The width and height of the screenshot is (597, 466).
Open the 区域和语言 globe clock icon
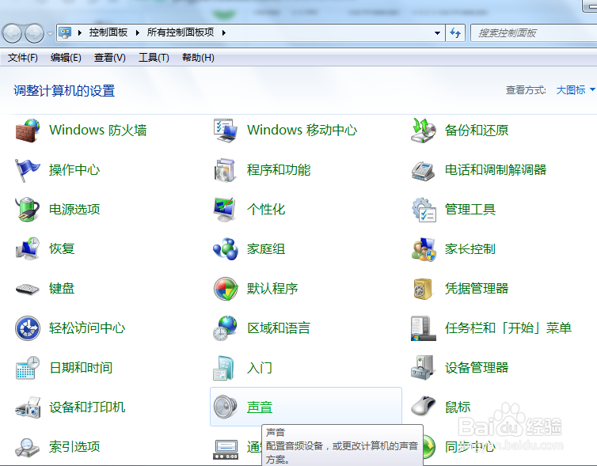[x=226, y=328]
